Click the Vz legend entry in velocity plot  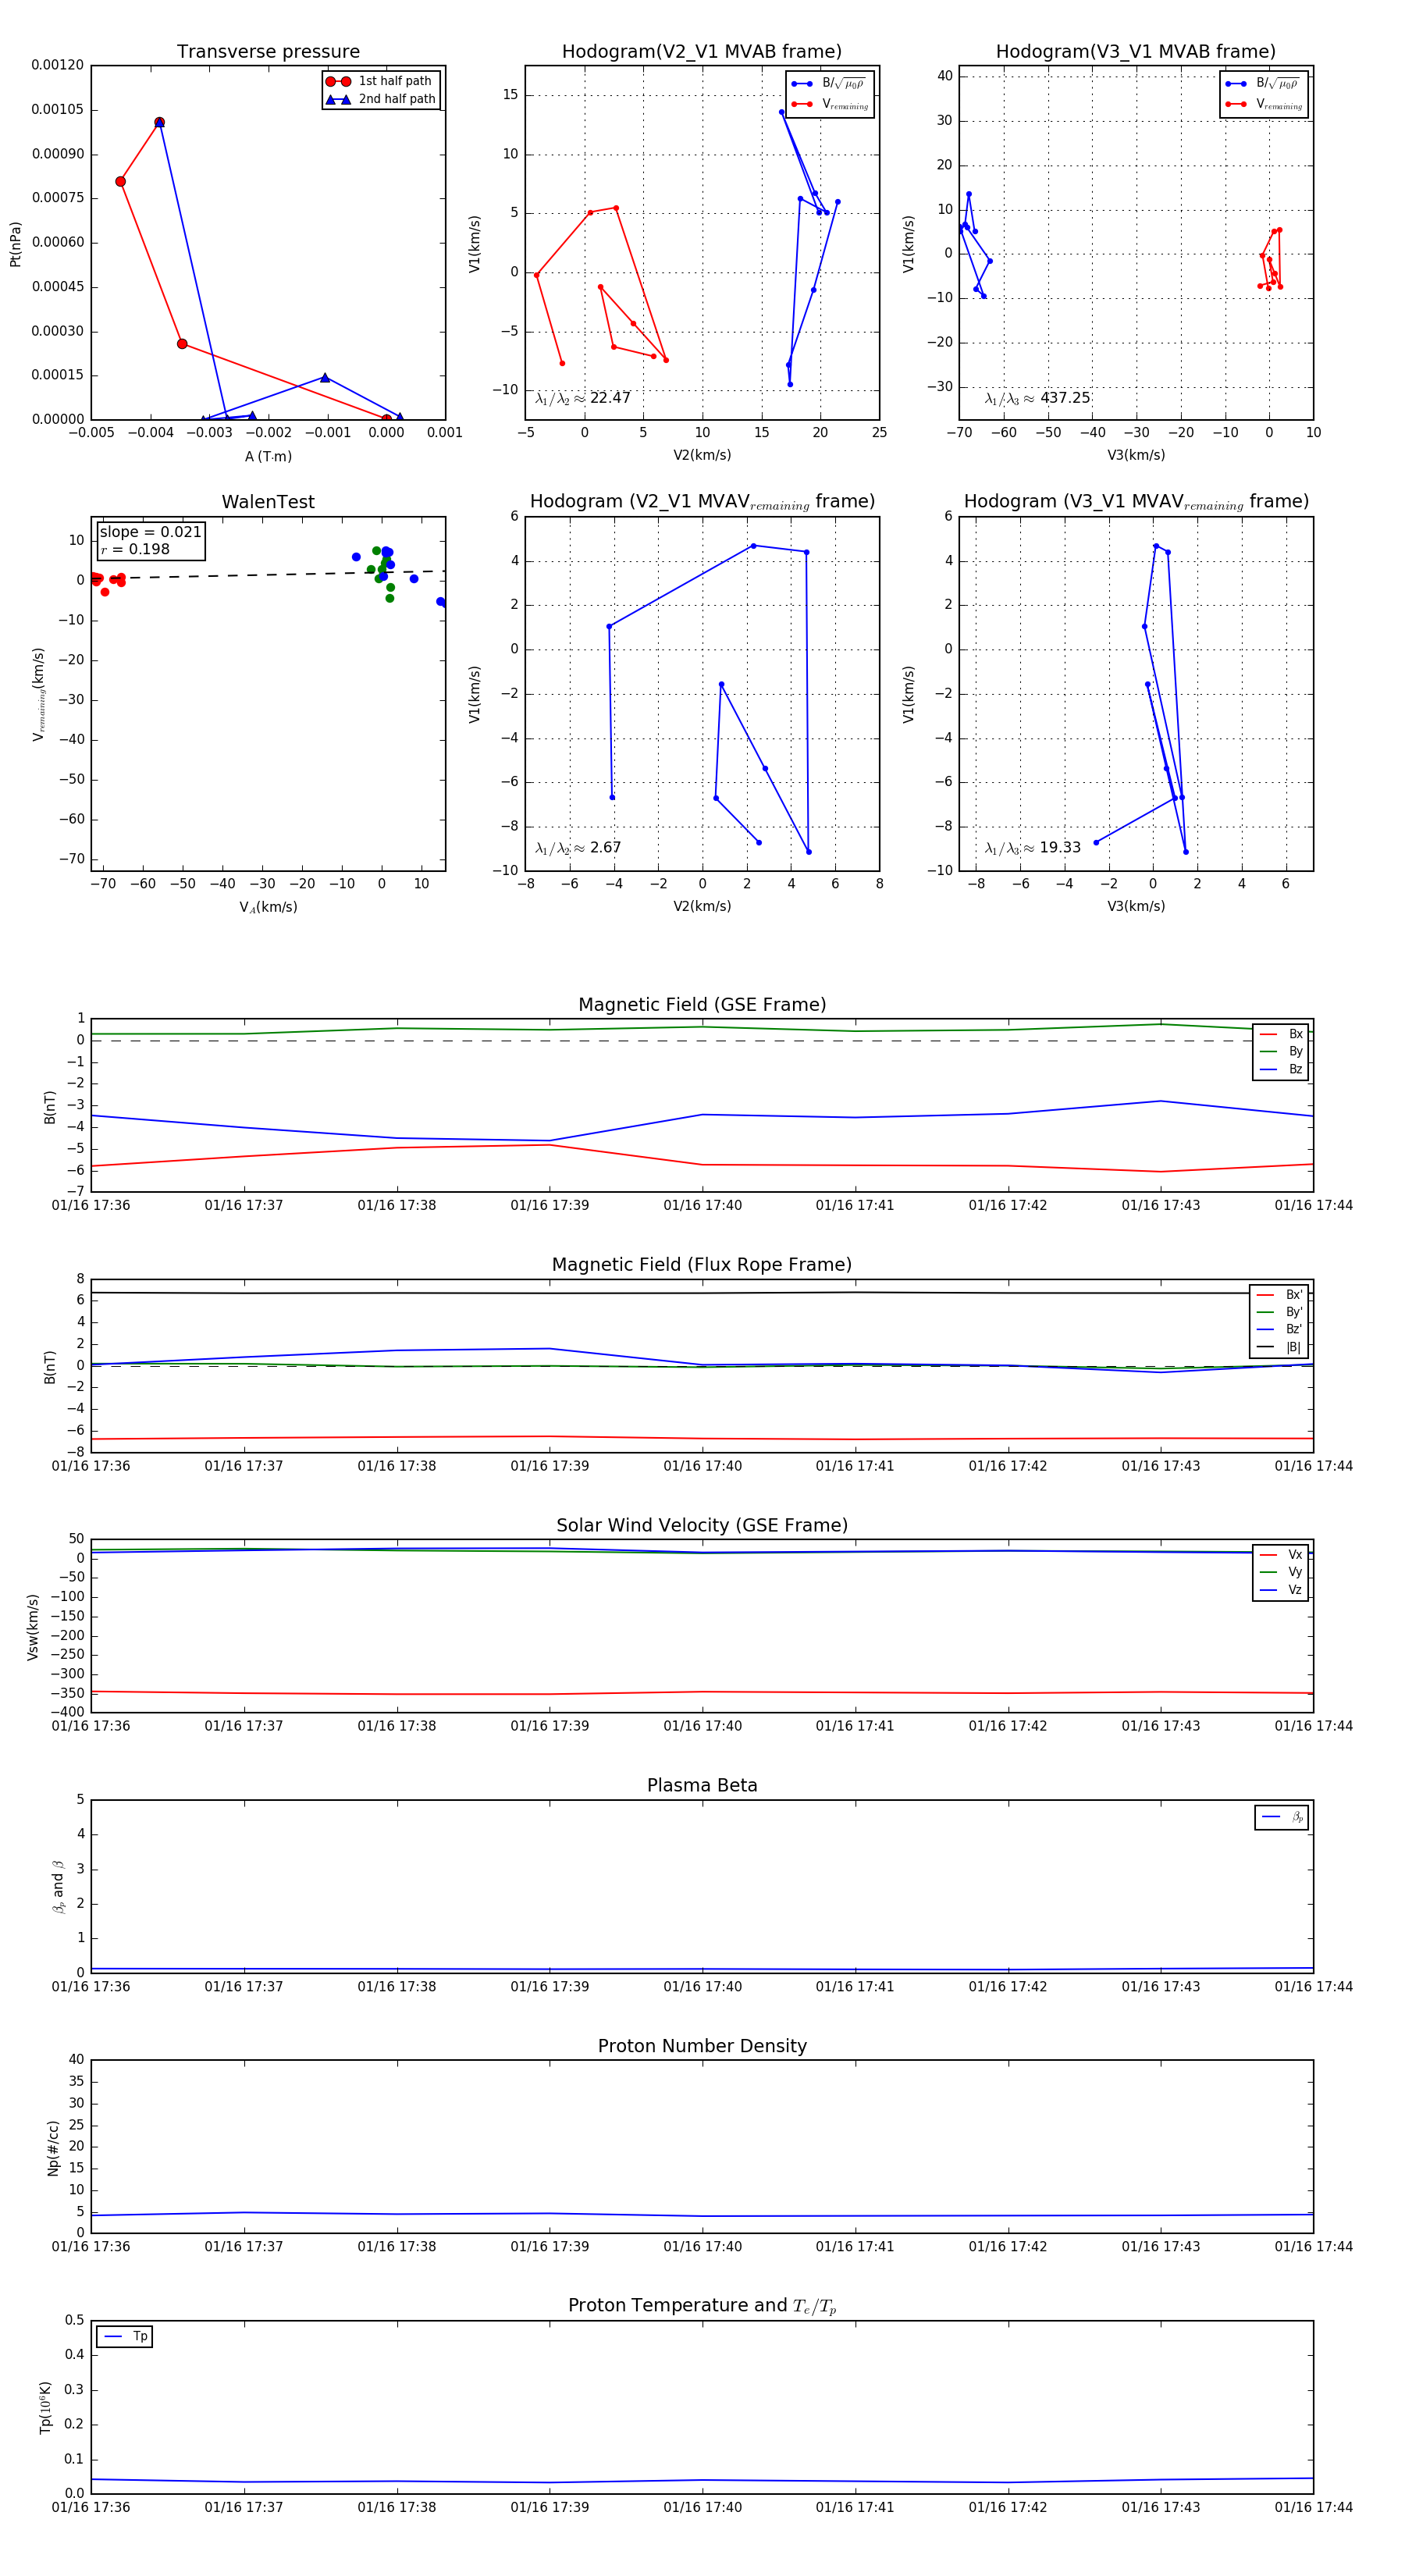click(x=1282, y=1590)
